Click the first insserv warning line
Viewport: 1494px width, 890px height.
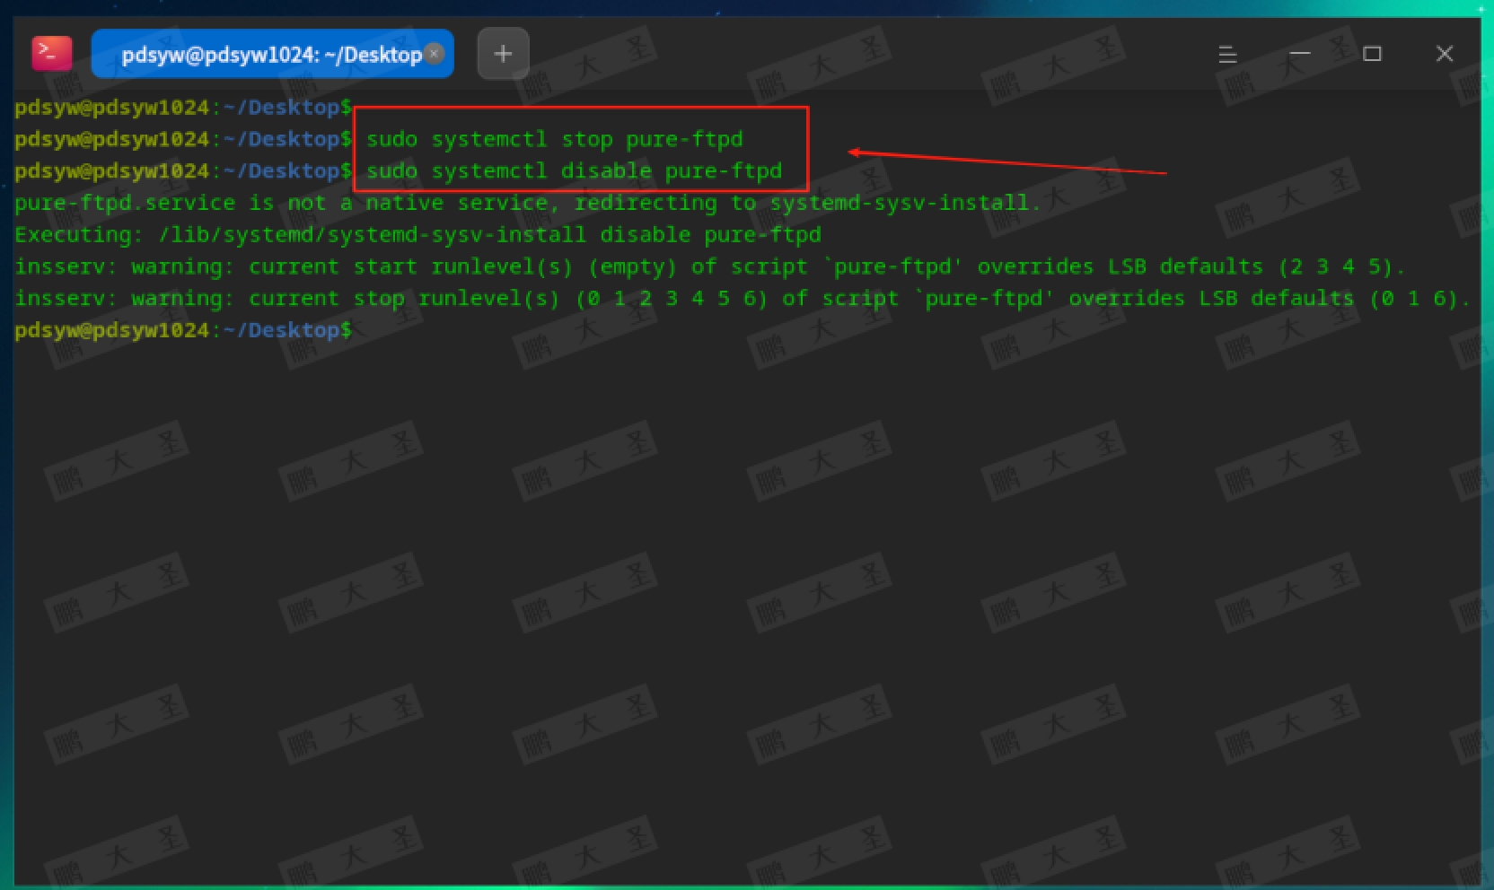tap(709, 266)
